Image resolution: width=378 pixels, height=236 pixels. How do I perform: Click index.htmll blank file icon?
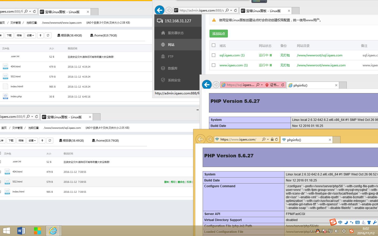(6, 86)
